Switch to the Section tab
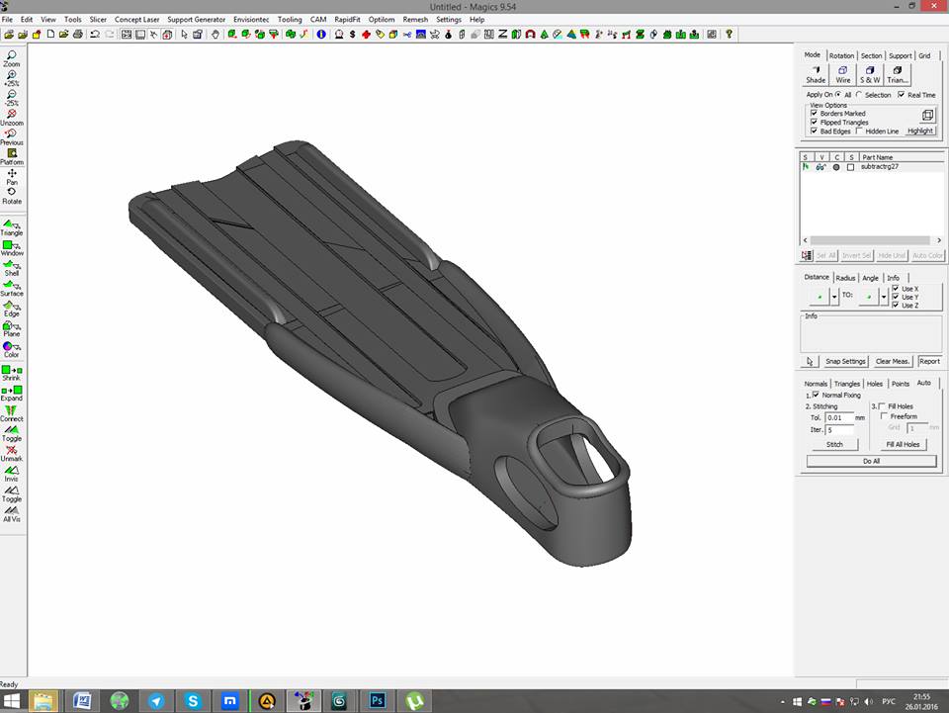 (871, 55)
